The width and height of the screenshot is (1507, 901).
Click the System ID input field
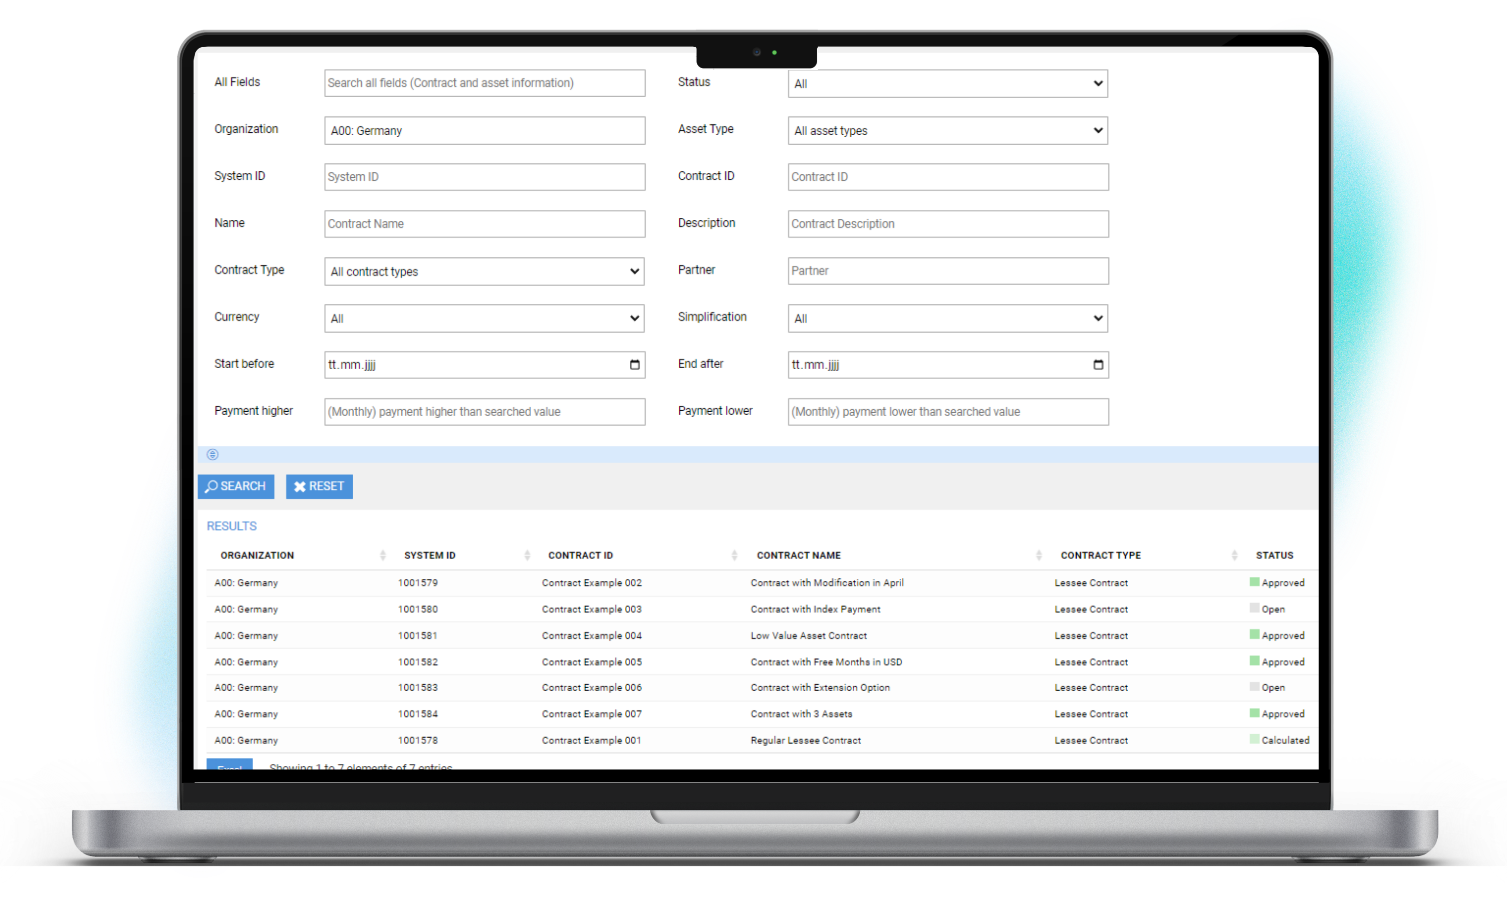pos(484,177)
